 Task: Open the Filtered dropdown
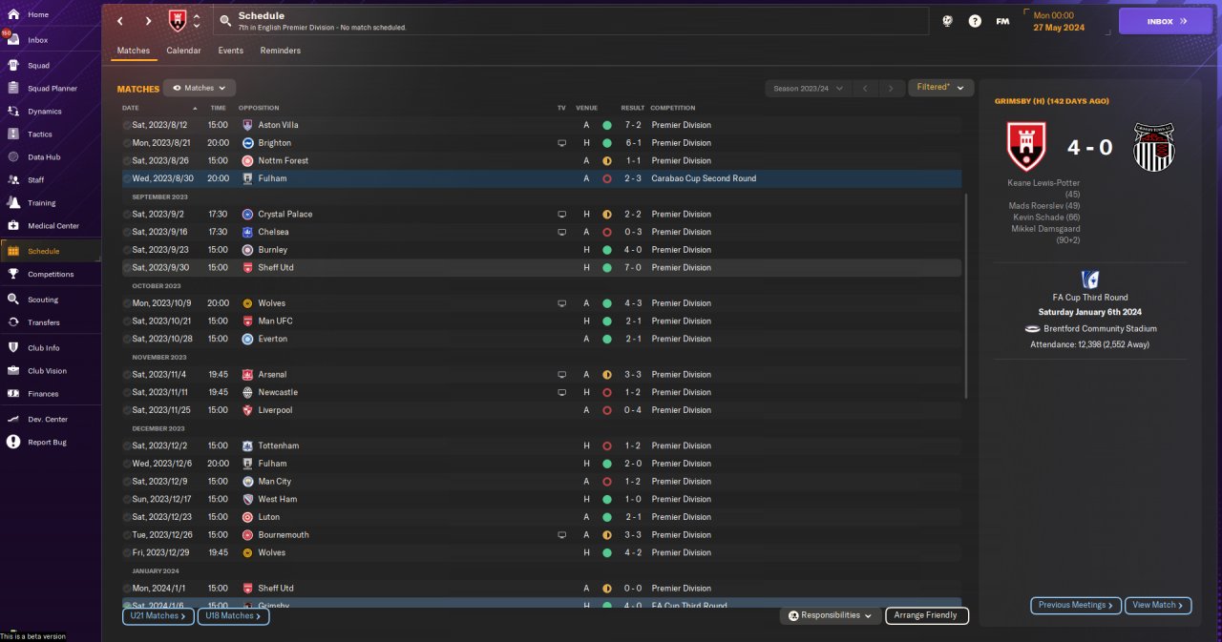pos(940,88)
